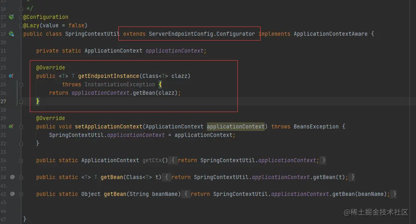Click the @ gutter icon on line 42
The width and height of the screenshot is (416, 224).
pos(12,194)
